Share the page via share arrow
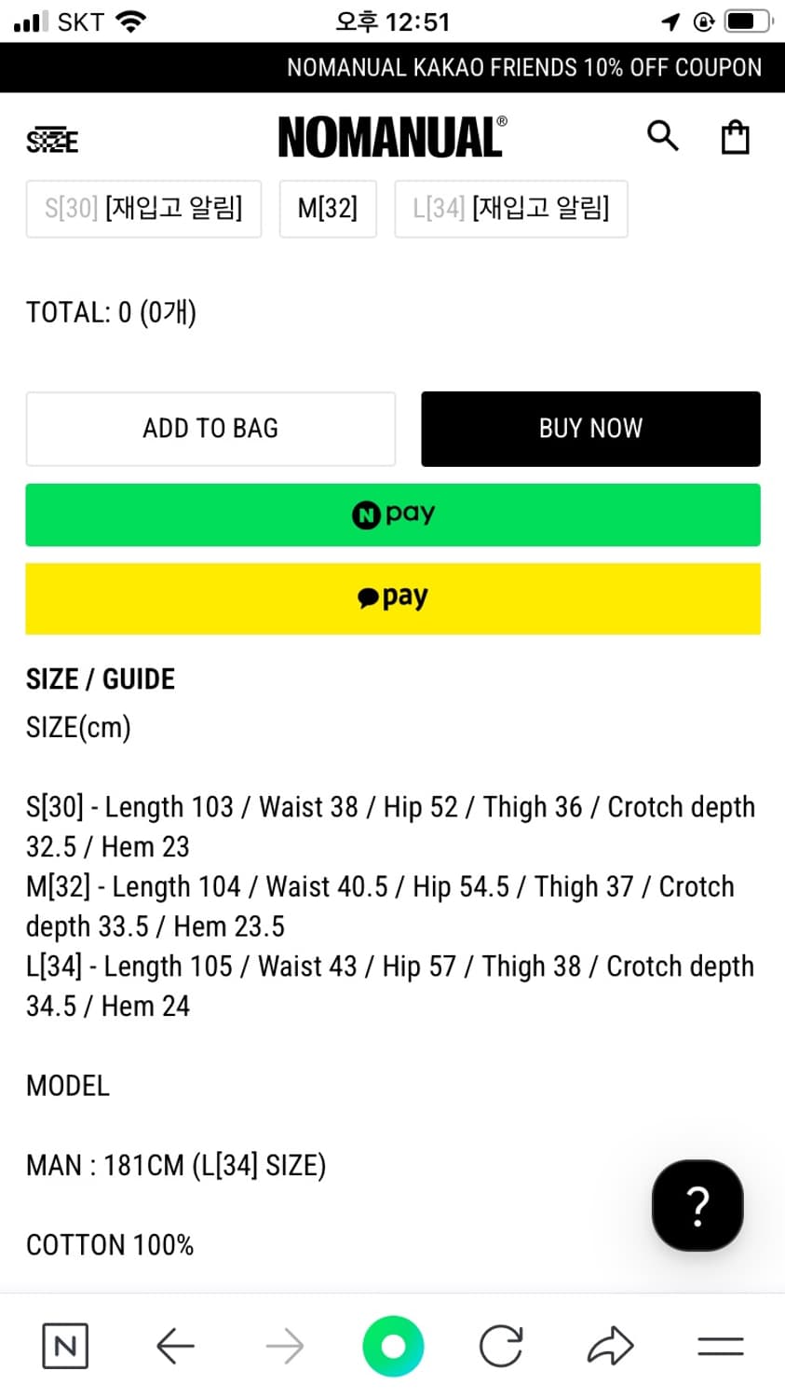This screenshot has width=785, height=1398. click(611, 1346)
